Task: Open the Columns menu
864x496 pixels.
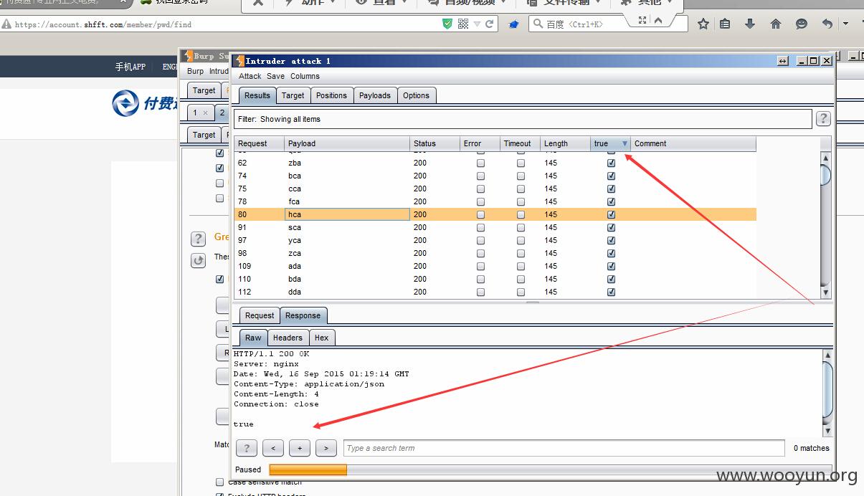Action: click(305, 76)
